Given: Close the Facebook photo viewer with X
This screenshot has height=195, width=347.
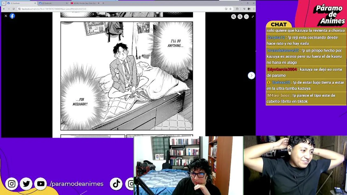Looking at the screenshot, I should tap(6, 16).
